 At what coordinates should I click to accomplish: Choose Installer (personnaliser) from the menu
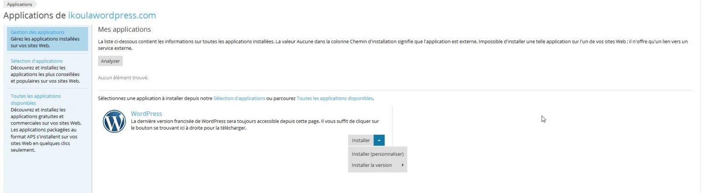(377, 154)
